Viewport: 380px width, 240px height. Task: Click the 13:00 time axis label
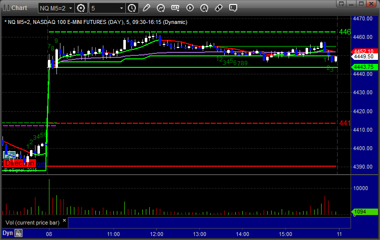pyautogui.click(x=199, y=234)
